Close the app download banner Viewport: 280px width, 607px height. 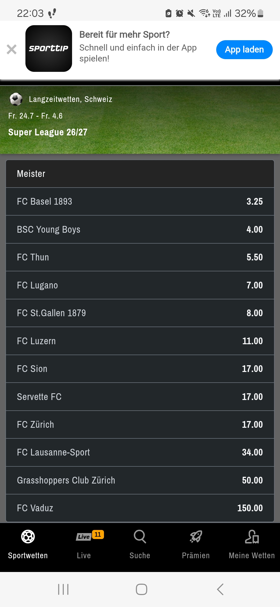pos(12,49)
